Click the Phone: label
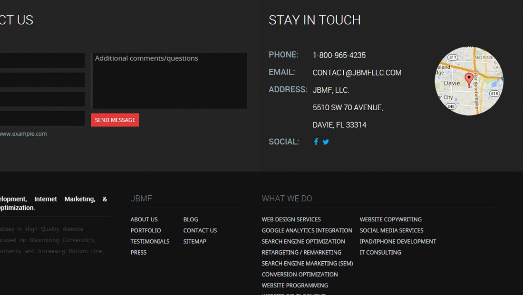523x295 pixels. point(283,55)
